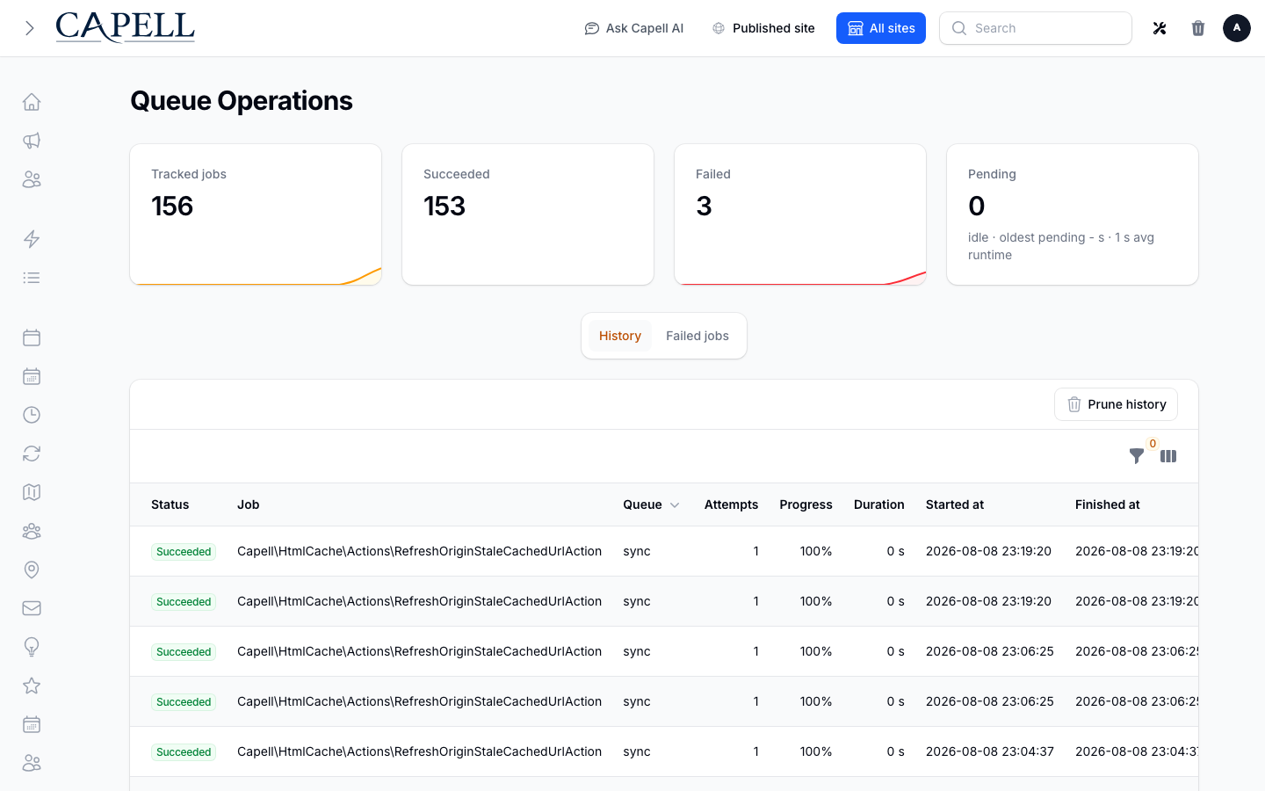Click the Started at column header

pyautogui.click(x=955, y=504)
